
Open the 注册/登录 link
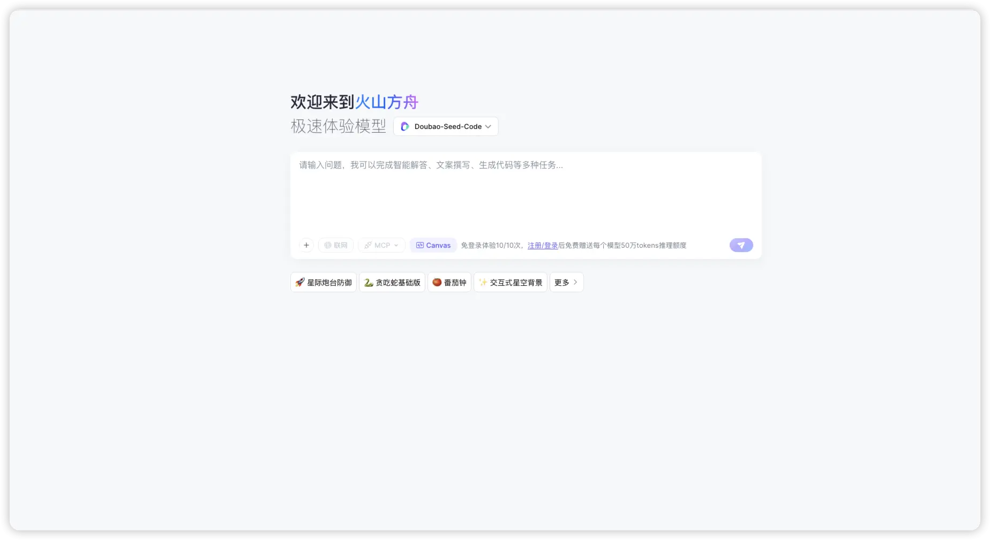(x=542, y=245)
